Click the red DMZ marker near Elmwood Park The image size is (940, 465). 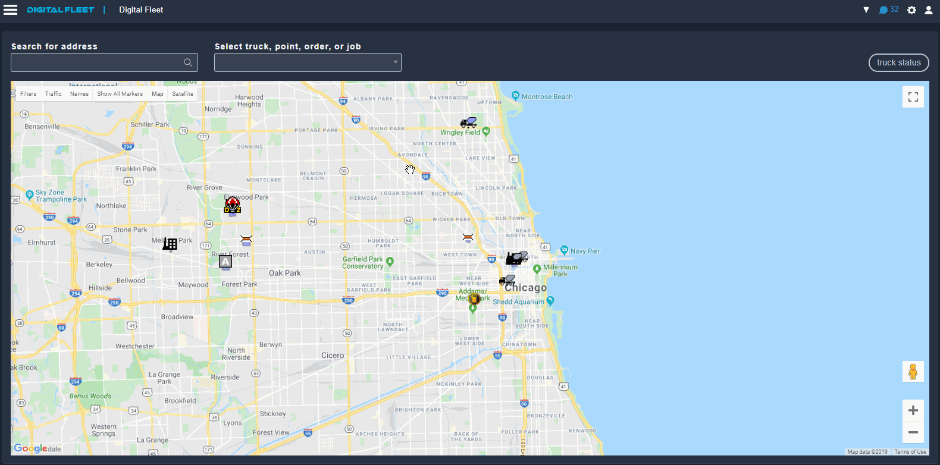[232, 206]
